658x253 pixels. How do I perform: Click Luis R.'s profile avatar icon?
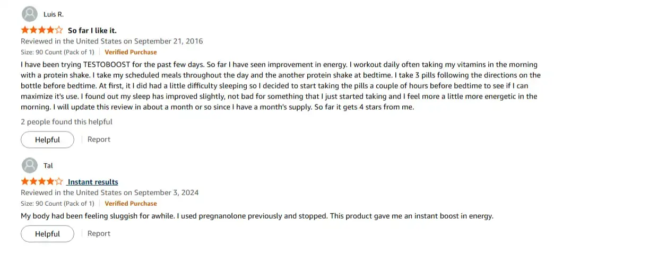(x=30, y=14)
